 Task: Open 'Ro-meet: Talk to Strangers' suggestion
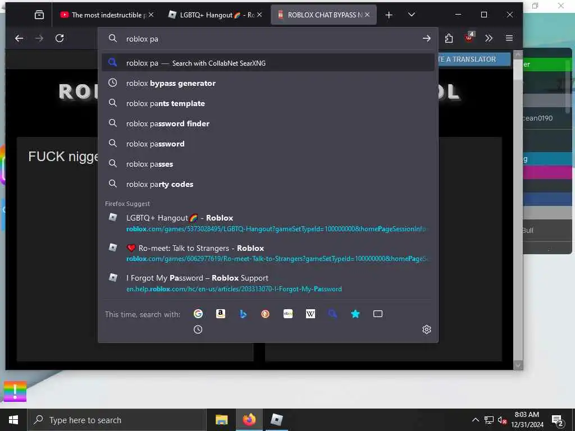(x=268, y=253)
